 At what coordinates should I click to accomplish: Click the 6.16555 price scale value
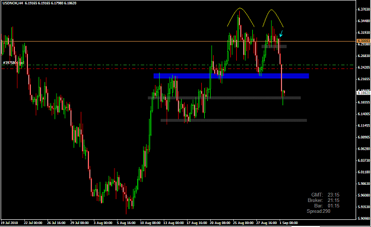(364, 102)
